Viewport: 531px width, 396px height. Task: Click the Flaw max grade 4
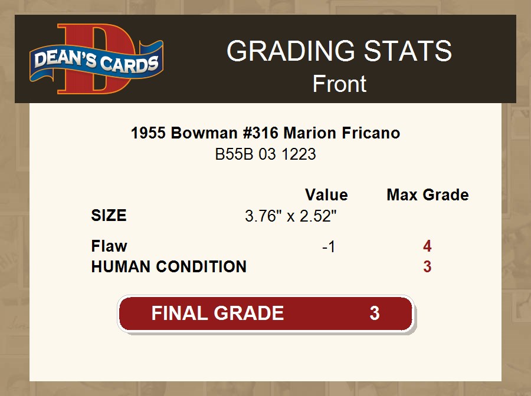(427, 246)
